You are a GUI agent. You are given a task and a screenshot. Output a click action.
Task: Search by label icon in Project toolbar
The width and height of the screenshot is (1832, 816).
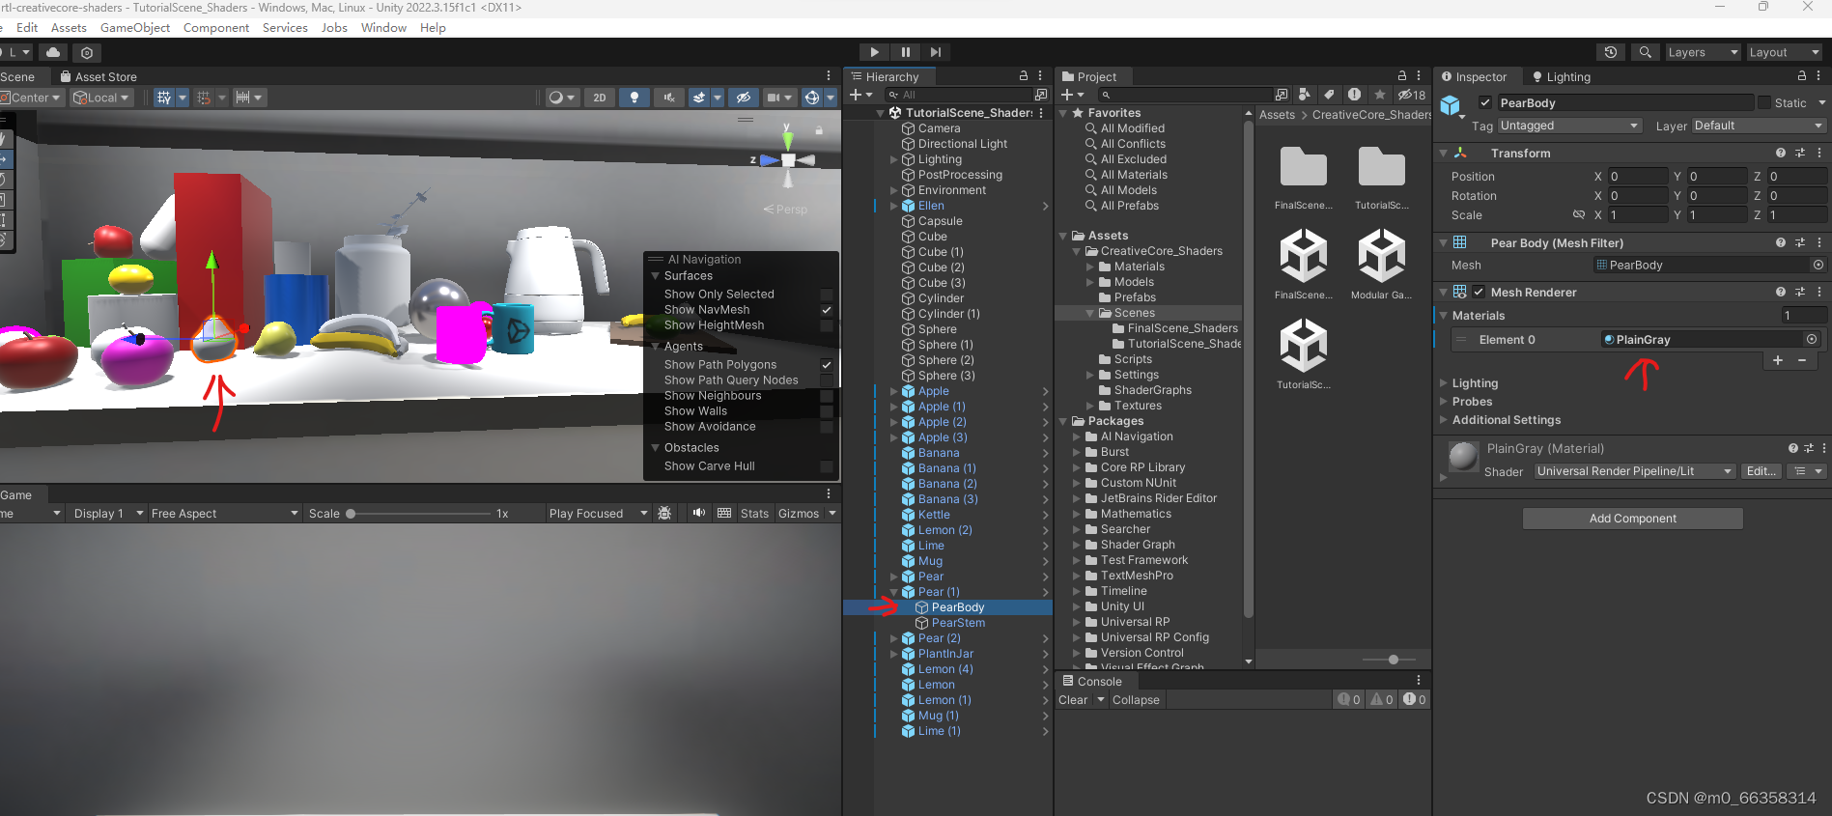click(1330, 95)
